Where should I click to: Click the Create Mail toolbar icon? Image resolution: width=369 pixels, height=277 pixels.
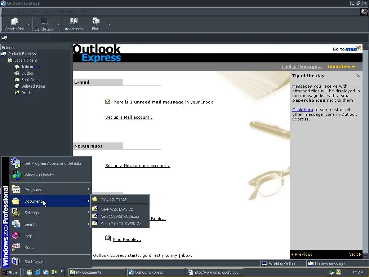pyautogui.click(x=14, y=21)
